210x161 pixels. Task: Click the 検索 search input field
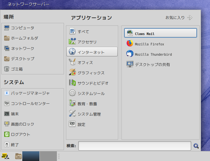coord(135,146)
